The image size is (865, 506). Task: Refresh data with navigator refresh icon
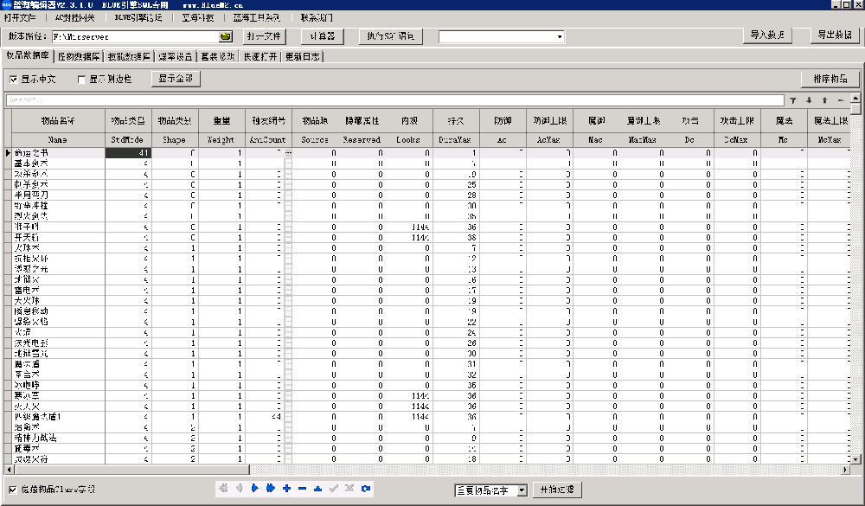[x=365, y=489]
